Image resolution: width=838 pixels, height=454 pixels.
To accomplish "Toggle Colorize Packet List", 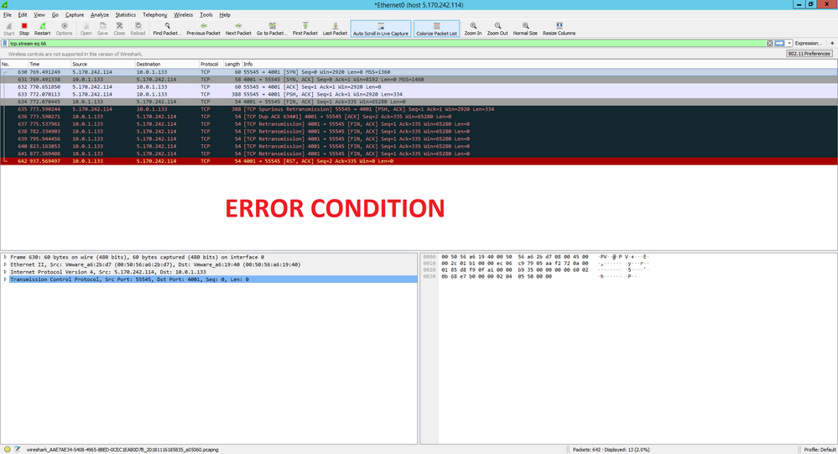I will (x=437, y=29).
